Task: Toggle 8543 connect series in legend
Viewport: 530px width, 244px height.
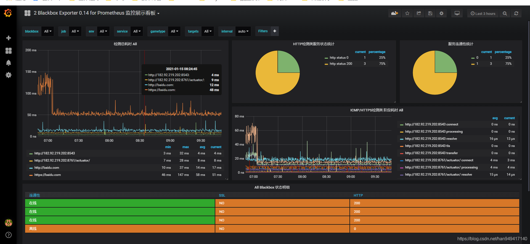Action: 431,124
